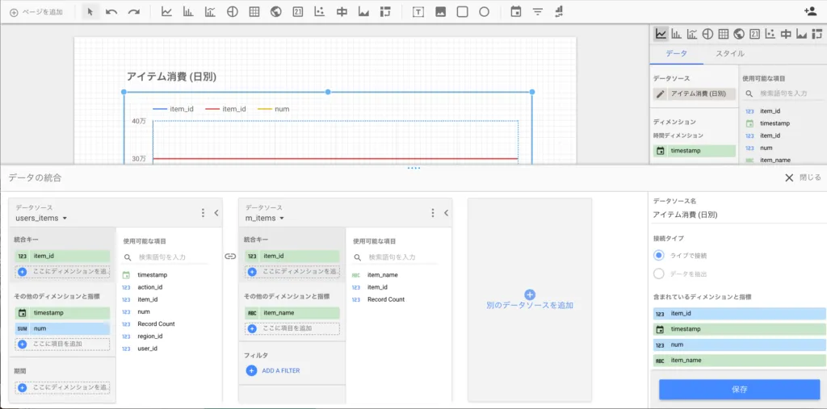Viewport: 827px width, 409px height.
Task: Select the データを抽出 radio button
Action: pos(659,273)
